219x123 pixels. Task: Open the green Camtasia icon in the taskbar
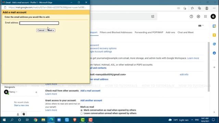[x=83, y=120]
